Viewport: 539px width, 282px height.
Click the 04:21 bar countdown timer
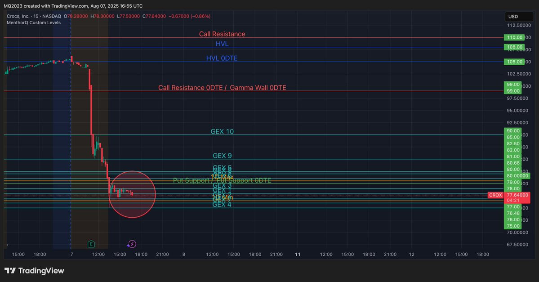pos(513,201)
